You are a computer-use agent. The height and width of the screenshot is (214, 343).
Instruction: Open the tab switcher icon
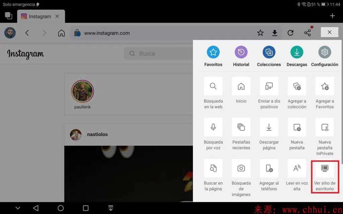pyautogui.click(x=8, y=16)
